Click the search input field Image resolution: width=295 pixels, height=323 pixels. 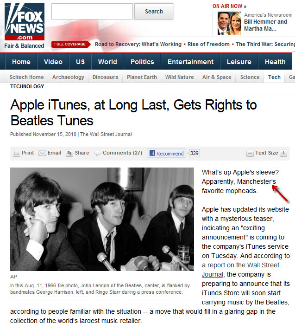[x=92, y=11]
